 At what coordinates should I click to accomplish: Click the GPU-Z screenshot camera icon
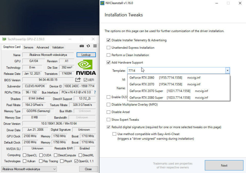[x=81, y=46]
